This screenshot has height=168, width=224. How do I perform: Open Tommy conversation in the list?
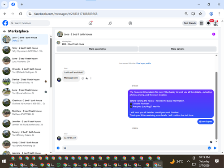click(25, 134)
